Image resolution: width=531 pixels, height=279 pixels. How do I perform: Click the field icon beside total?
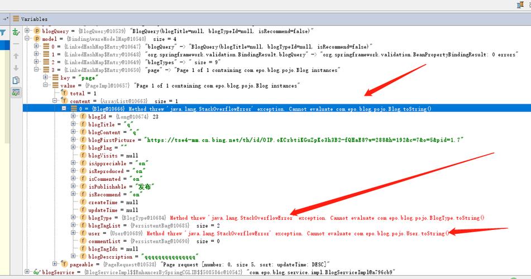coord(64,93)
